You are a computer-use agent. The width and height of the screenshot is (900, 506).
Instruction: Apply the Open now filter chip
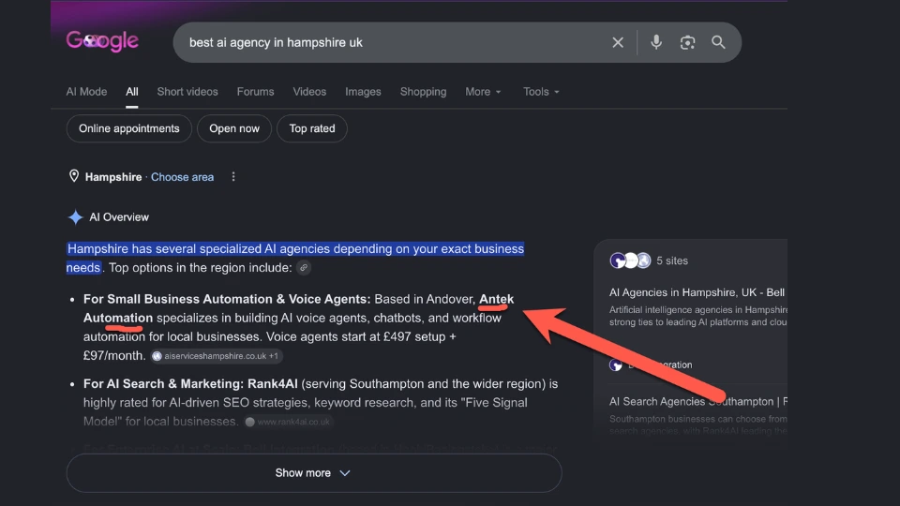234,128
